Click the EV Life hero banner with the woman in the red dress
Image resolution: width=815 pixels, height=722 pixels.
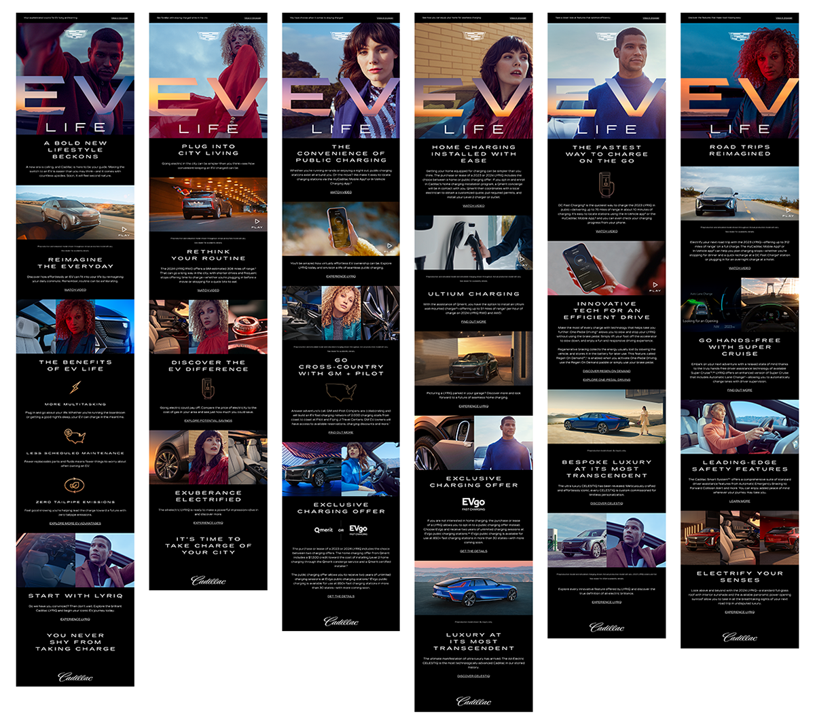point(209,82)
